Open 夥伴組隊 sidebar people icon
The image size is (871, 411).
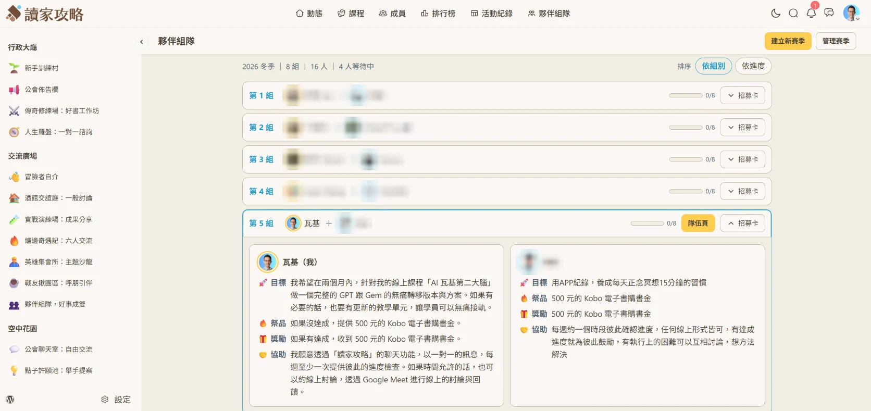point(14,305)
